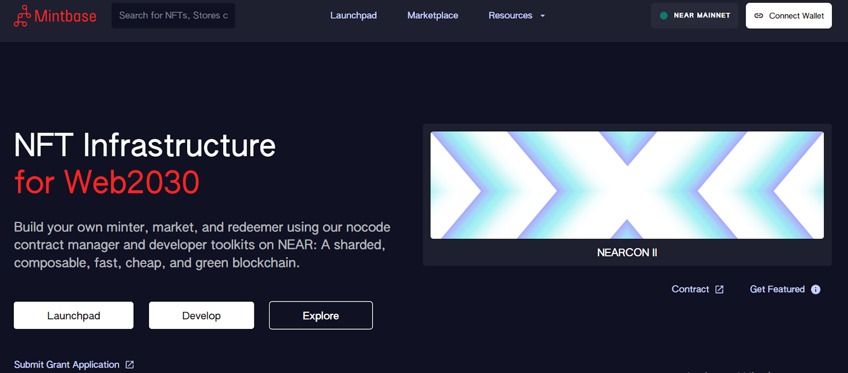Image resolution: width=848 pixels, height=373 pixels.
Task: Click the external-link icon beside Contract
Action: click(x=719, y=289)
